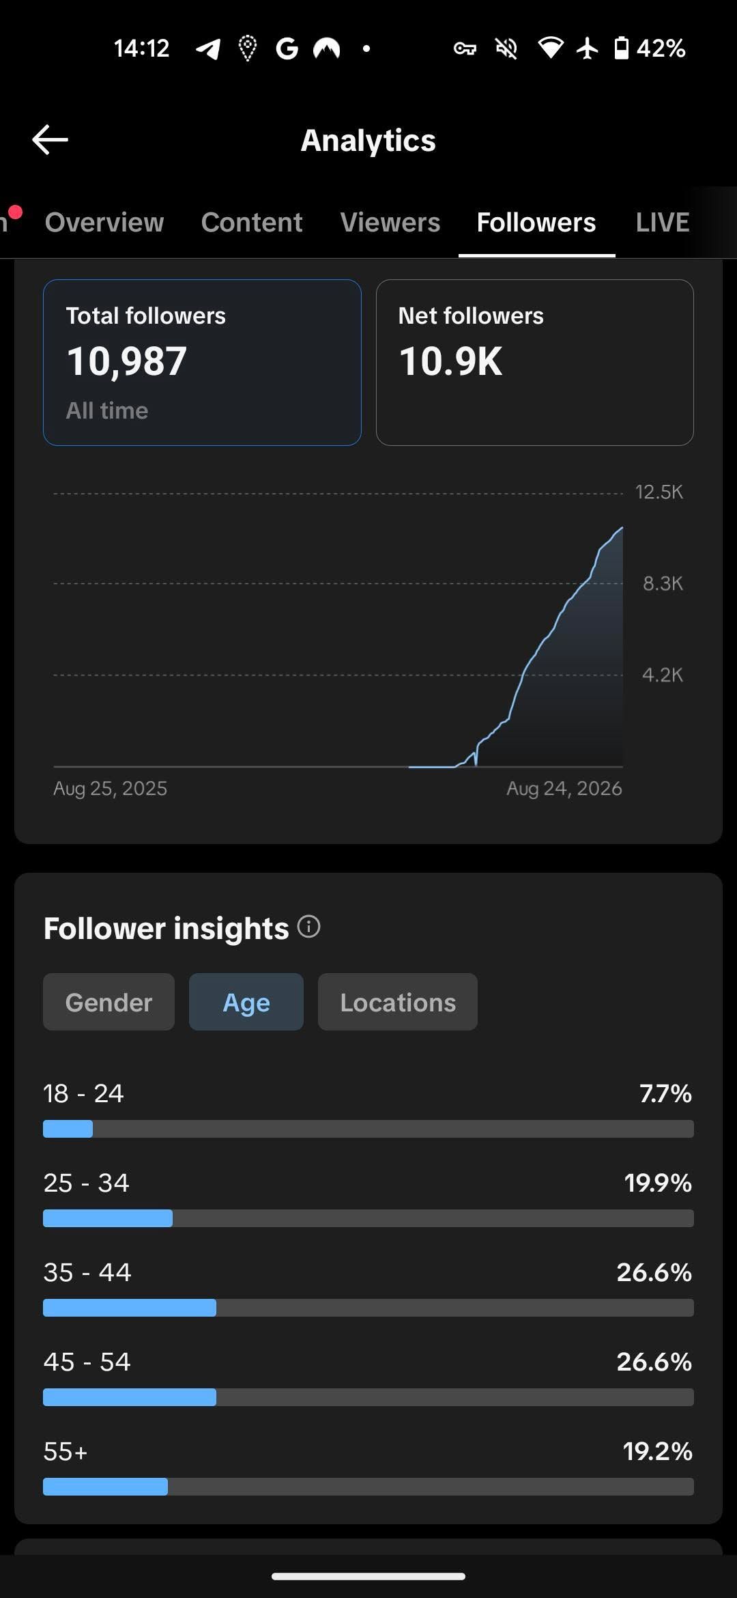Image resolution: width=737 pixels, height=1598 pixels.
Task: Select the Locations filter chip
Action: point(398,1002)
